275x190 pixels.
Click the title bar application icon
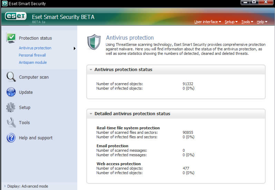[x=5, y=3]
